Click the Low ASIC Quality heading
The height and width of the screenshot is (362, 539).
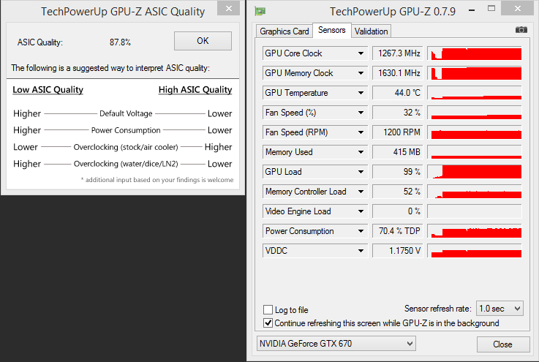pos(48,90)
